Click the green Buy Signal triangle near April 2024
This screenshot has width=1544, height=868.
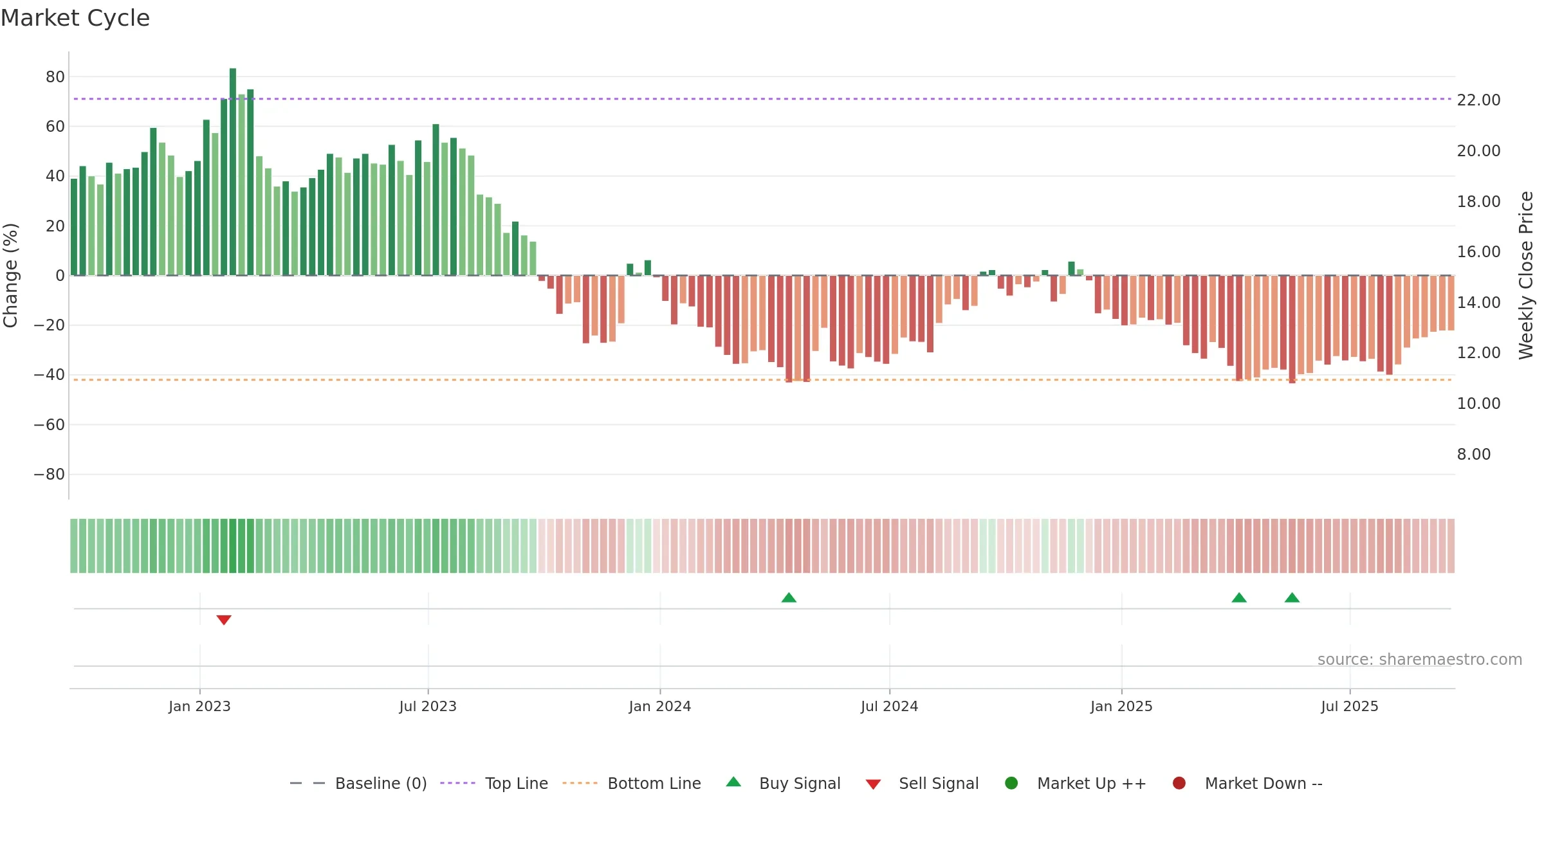789,597
